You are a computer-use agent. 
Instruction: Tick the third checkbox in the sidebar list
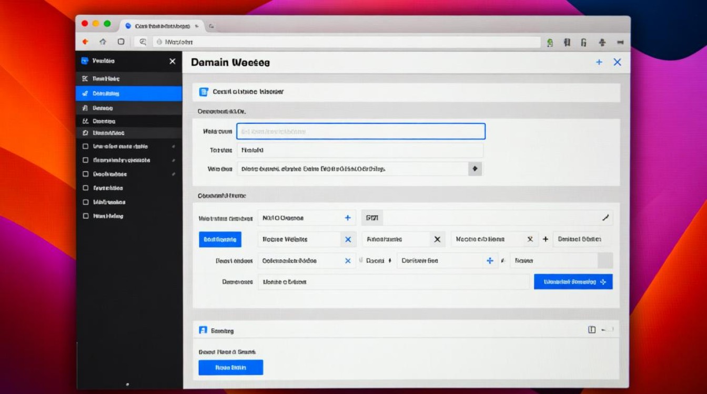pyautogui.click(x=86, y=174)
